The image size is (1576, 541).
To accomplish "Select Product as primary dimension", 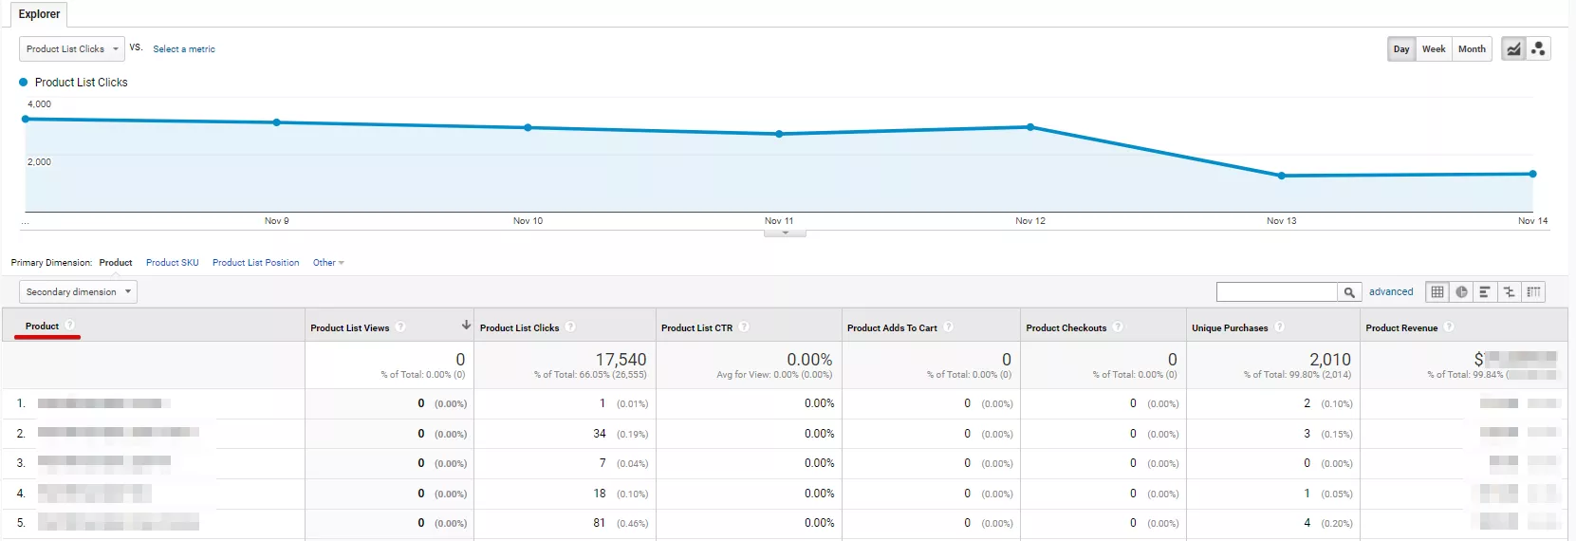I will tap(116, 263).
